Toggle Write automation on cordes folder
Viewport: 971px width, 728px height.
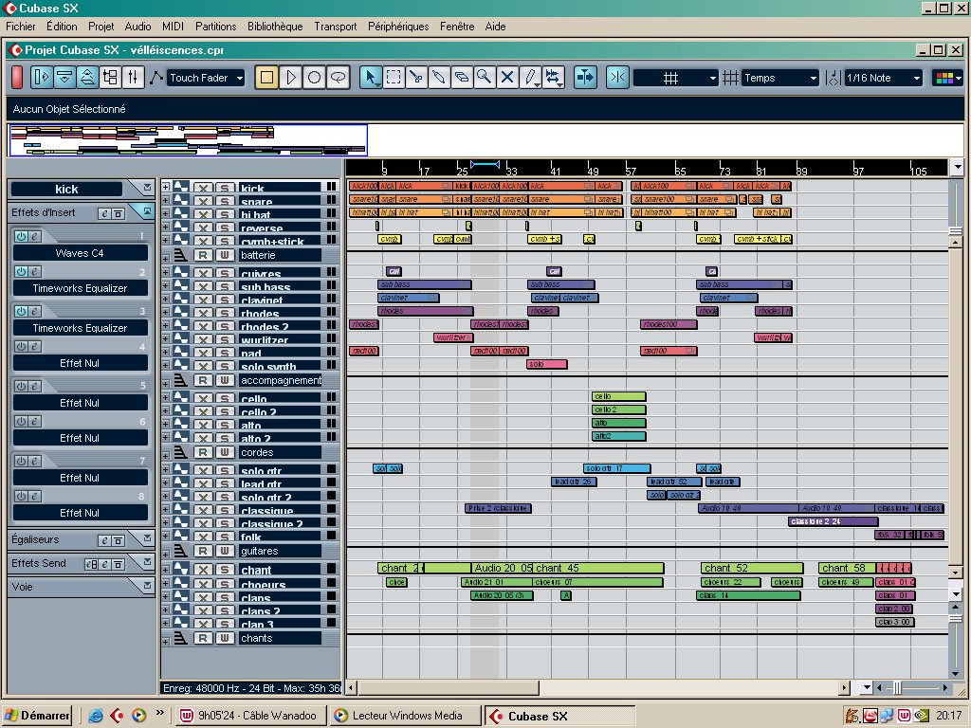(x=225, y=452)
